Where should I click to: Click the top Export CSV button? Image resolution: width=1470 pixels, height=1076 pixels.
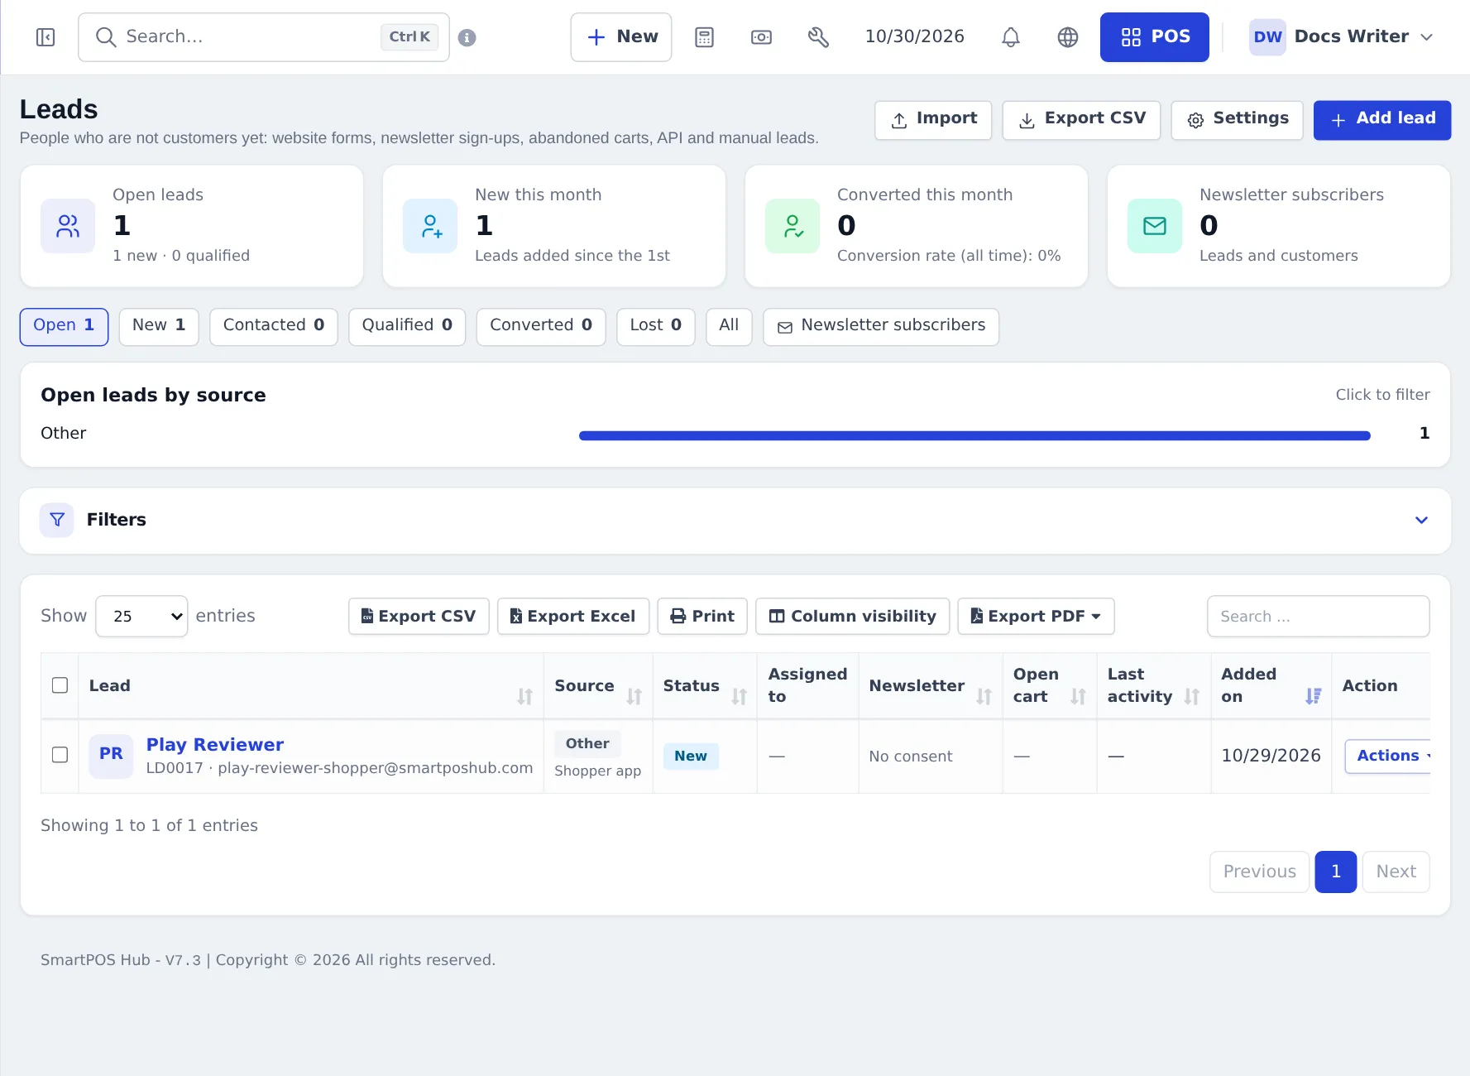coord(1080,120)
